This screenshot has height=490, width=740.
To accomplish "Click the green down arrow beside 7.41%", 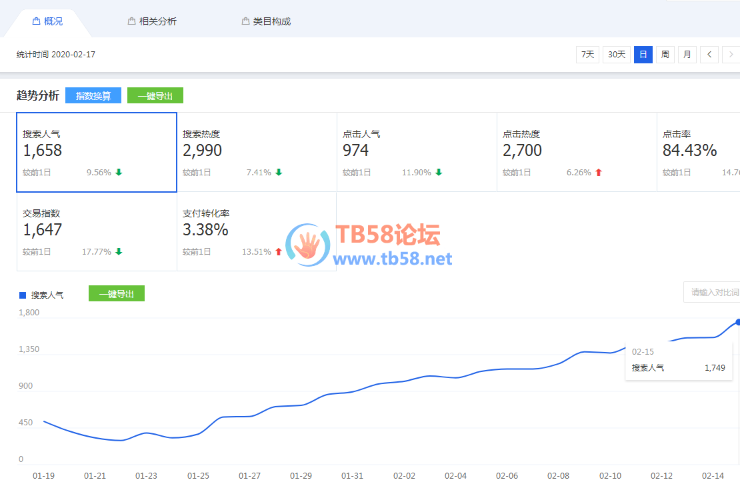I will click(279, 172).
